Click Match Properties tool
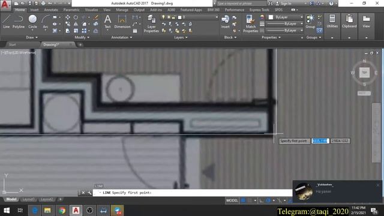Screen dimensions: 384x216 (x=251, y=23)
